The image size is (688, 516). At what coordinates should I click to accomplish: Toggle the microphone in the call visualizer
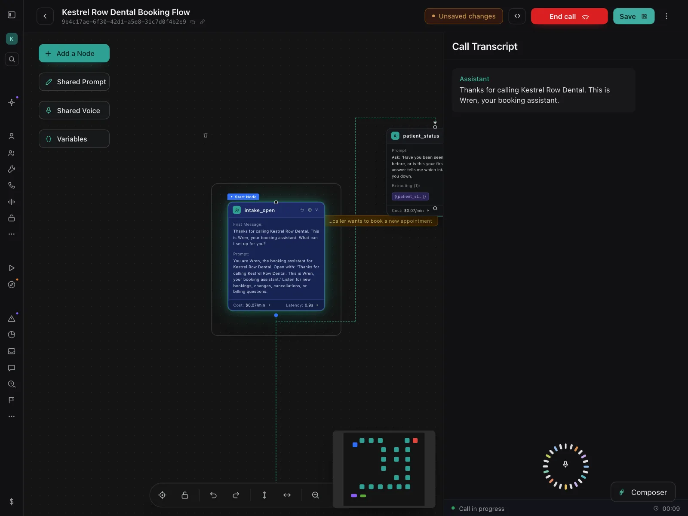pyautogui.click(x=565, y=464)
